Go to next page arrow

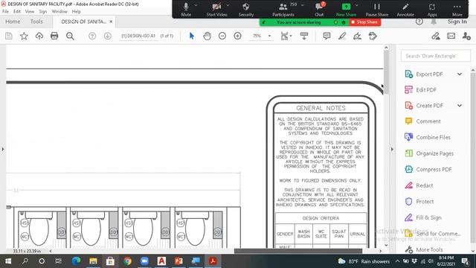point(107,36)
